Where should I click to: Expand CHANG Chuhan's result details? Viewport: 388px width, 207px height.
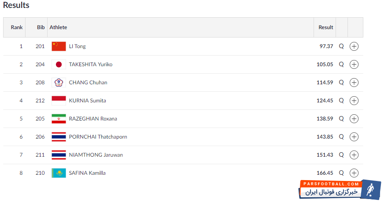(354, 83)
